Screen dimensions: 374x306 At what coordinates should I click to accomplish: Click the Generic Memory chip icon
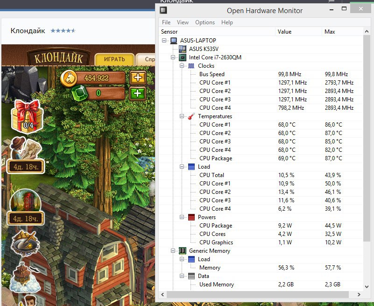[x=183, y=250]
